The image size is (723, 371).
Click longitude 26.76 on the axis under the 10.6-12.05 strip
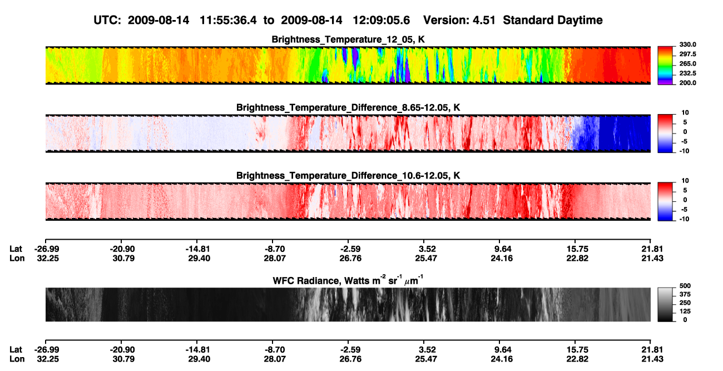point(350,258)
